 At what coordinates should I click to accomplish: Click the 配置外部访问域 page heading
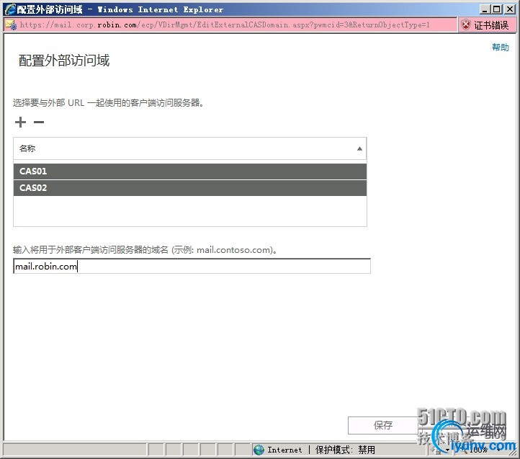pos(64,61)
